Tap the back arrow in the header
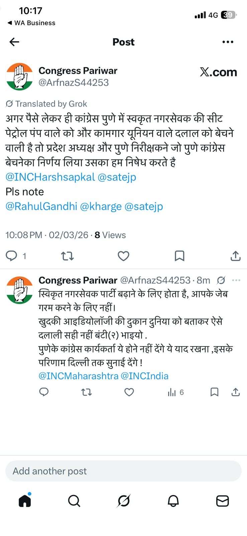The image size is (247, 536). pos(14,42)
